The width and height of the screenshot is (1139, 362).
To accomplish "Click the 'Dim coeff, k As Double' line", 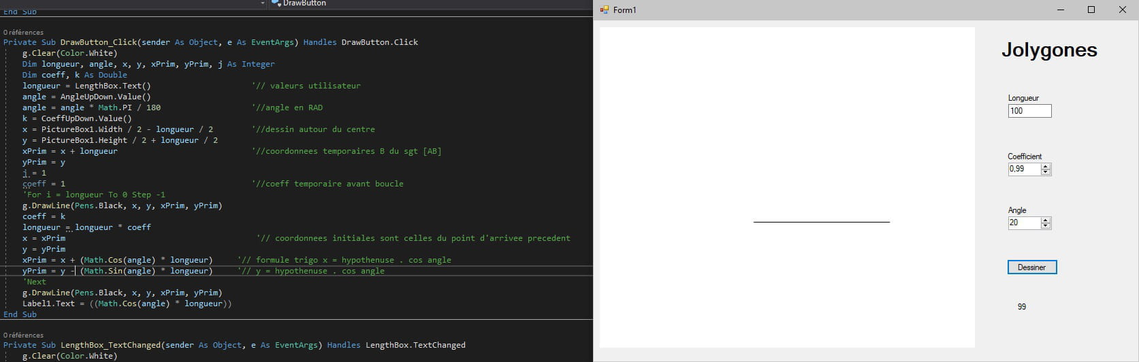I will (x=75, y=75).
